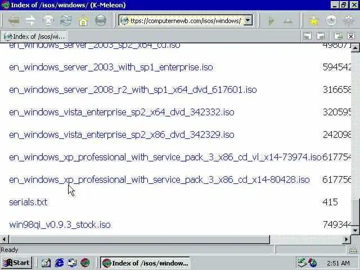360x270 pixels.
Task: Click the Show Desktop quick launch icon
Action: [x=46, y=263]
